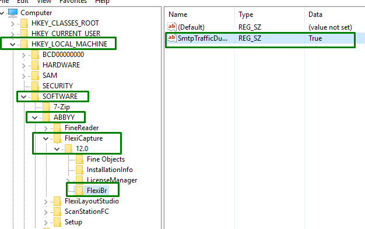Select the FlexiCapture key label
The height and width of the screenshot is (229, 365).
click(x=83, y=138)
